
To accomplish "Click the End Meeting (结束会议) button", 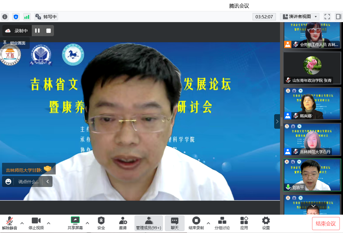I will [326, 223].
